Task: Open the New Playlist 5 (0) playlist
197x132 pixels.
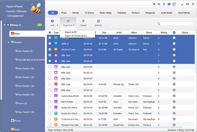Action: click(x=25, y=112)
